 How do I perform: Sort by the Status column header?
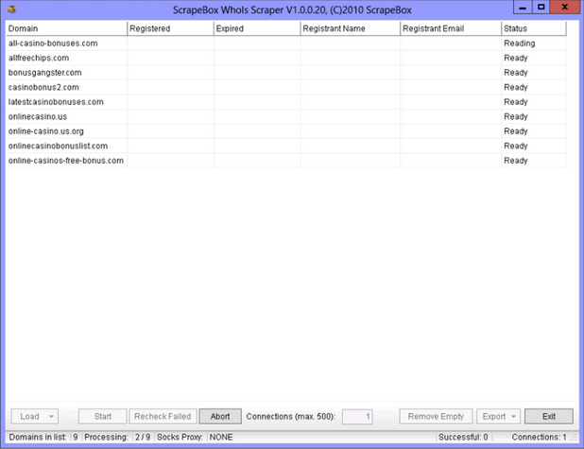pos(534,28)
